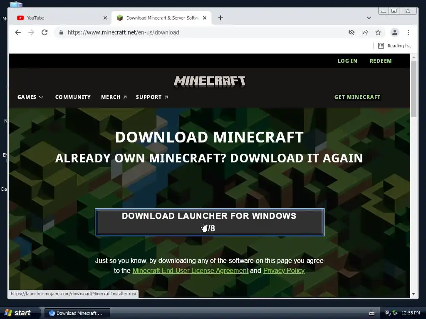Image resolution: width=426 pixels, height=319 pixels.
Task: Open a new browser tab
Action: coord(220,18)
